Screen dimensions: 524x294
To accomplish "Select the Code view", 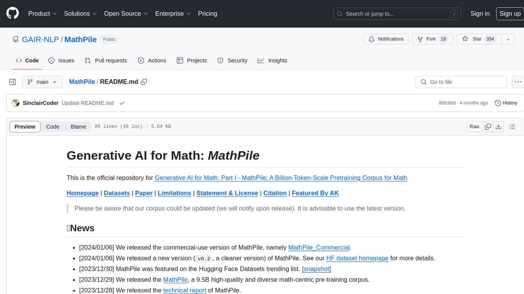I will pyautogui.click(x=53, y=127).
